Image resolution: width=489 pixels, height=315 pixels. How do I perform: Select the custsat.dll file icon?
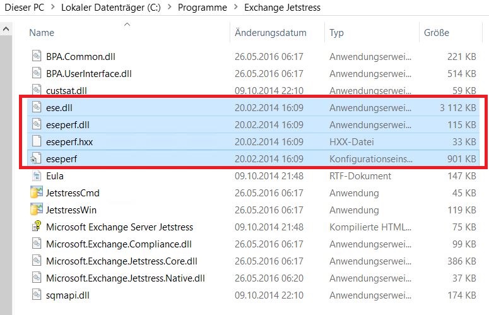36,90
